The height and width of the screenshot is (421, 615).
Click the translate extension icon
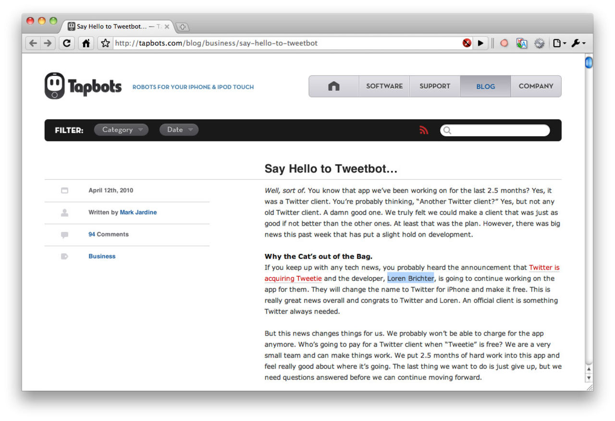pyautogui.click(x=522, y=43)
